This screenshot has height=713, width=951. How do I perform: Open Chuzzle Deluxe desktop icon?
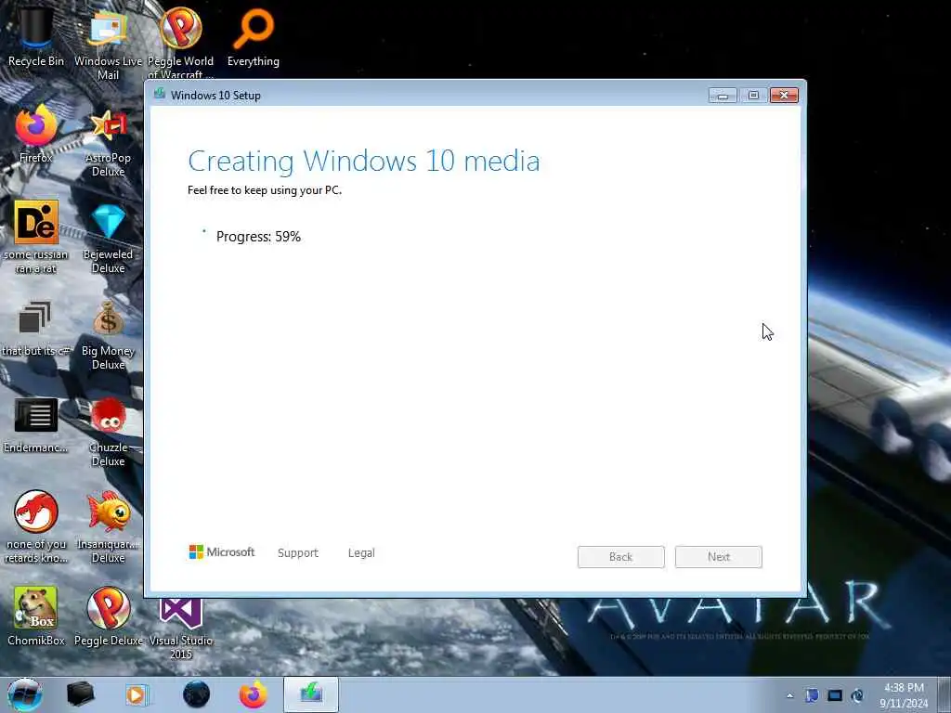tap(108, 431)
